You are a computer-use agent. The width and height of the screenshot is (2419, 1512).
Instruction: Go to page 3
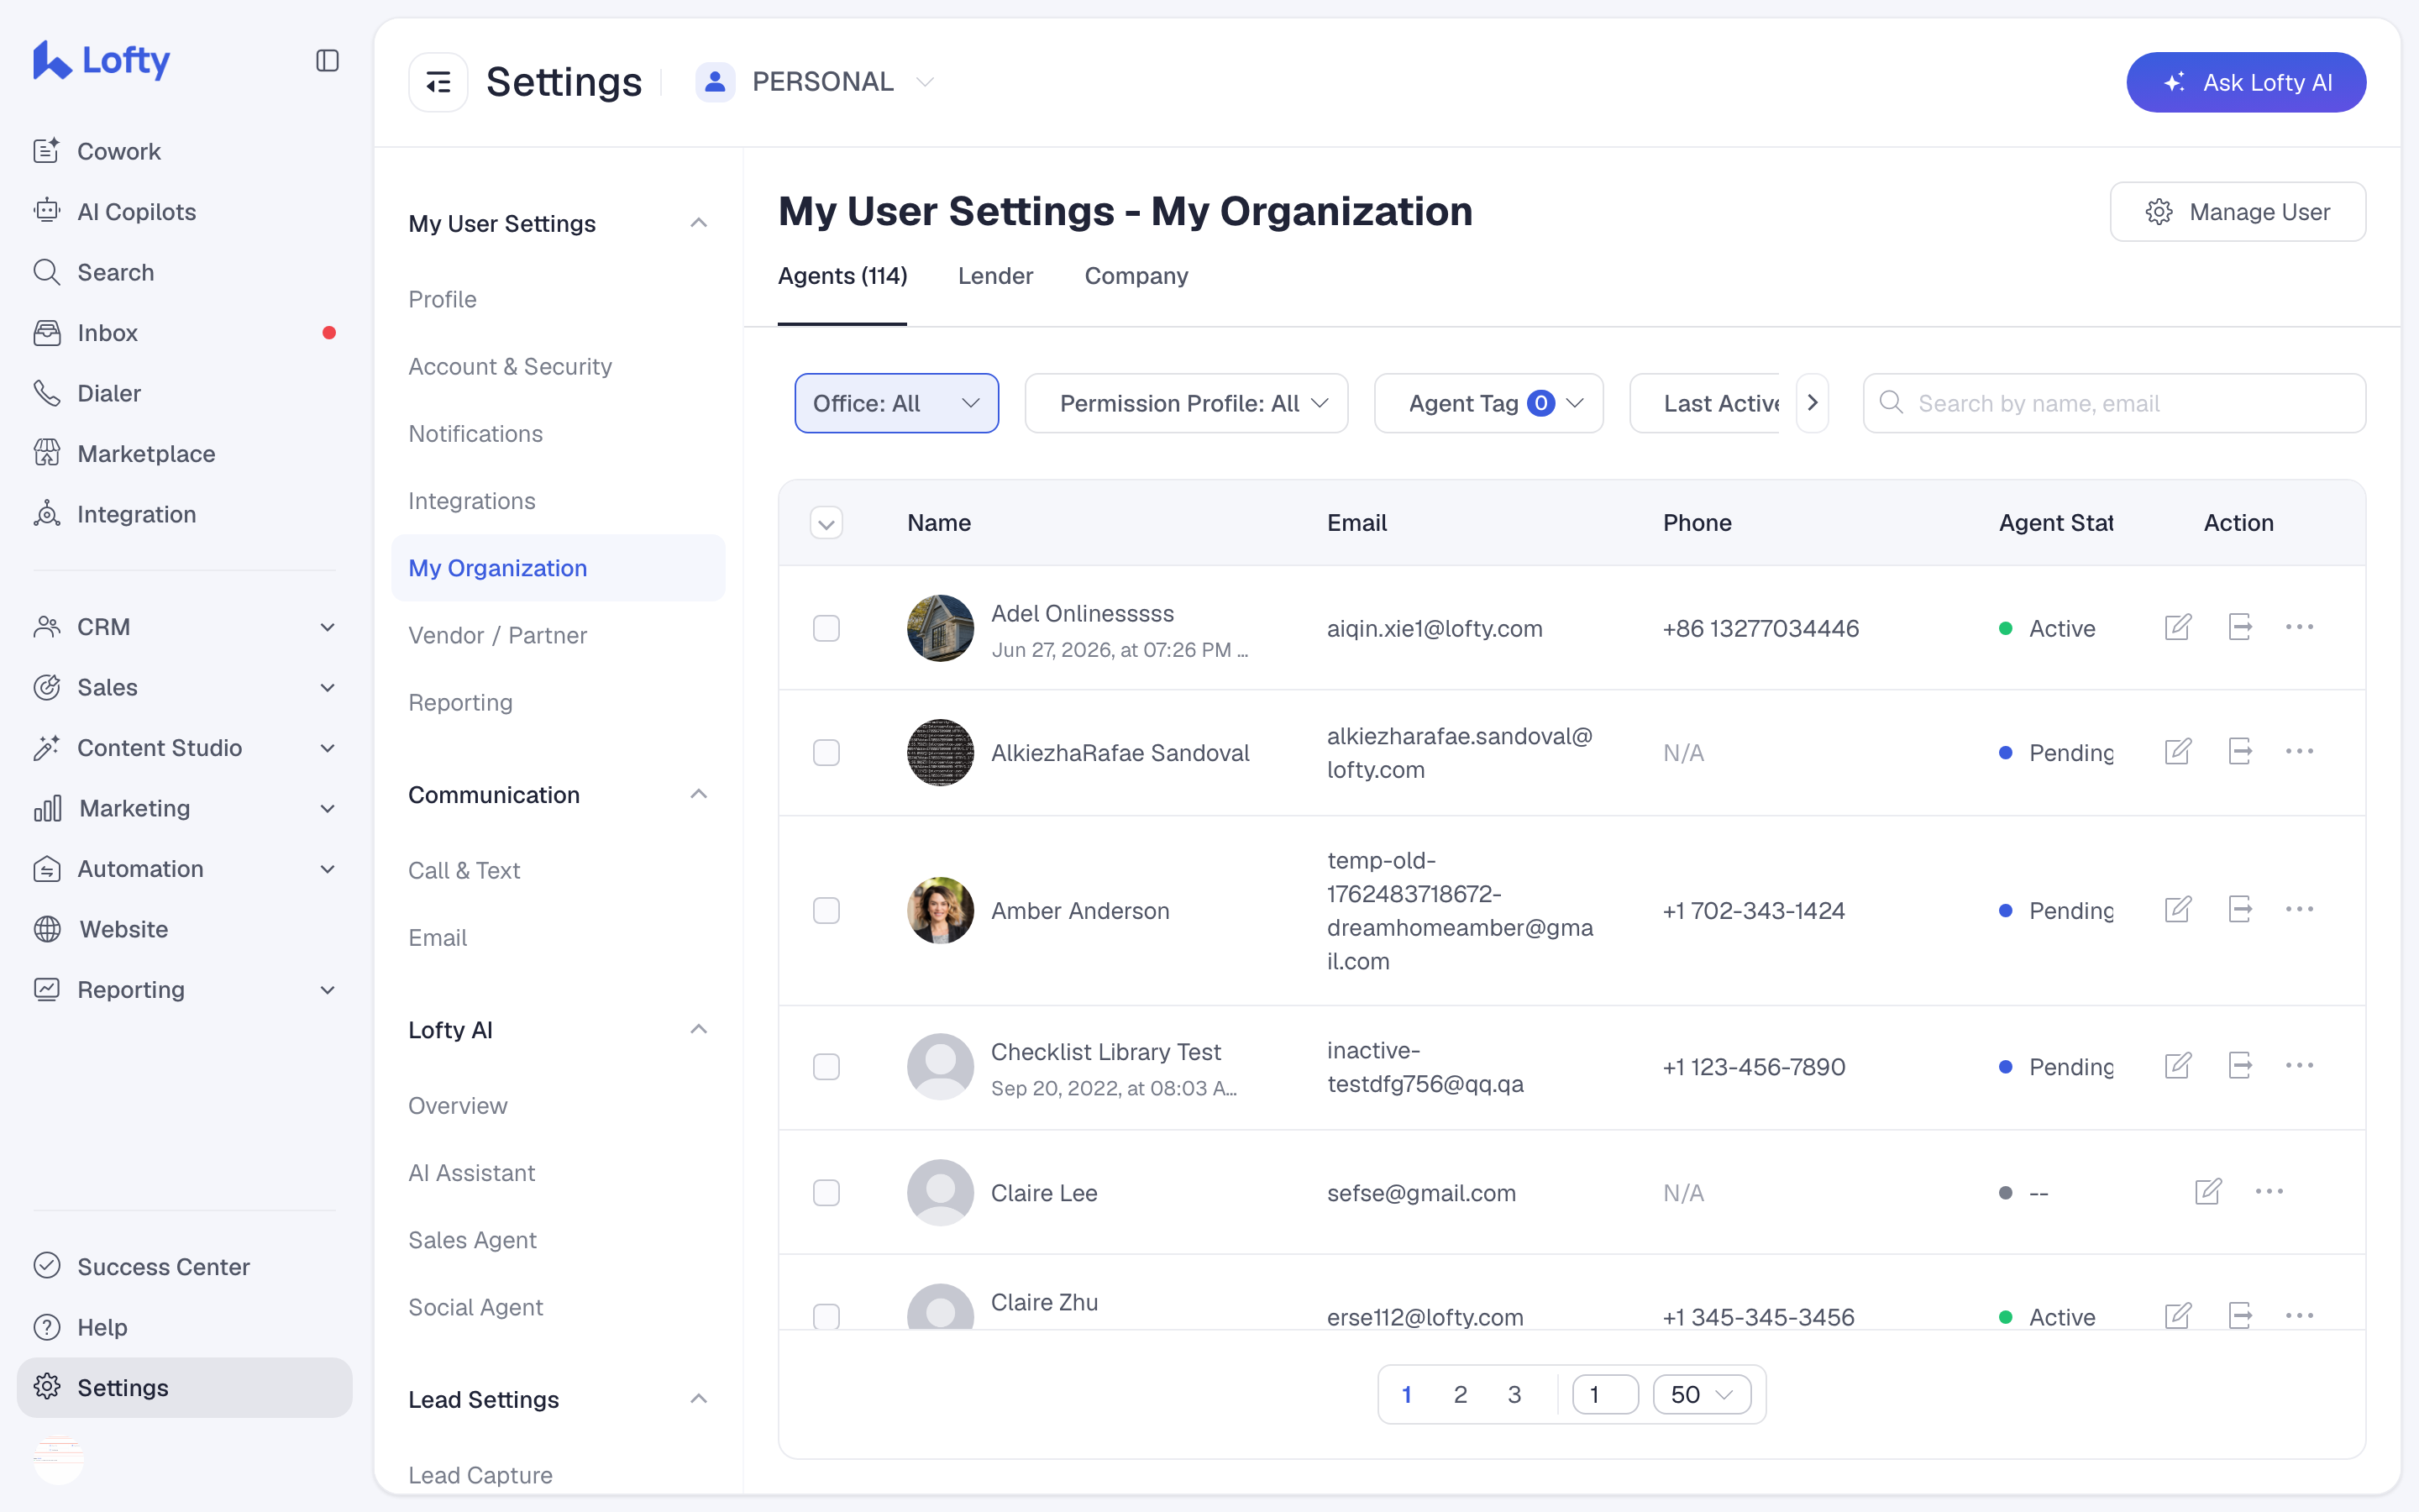coord(1514,1394)
